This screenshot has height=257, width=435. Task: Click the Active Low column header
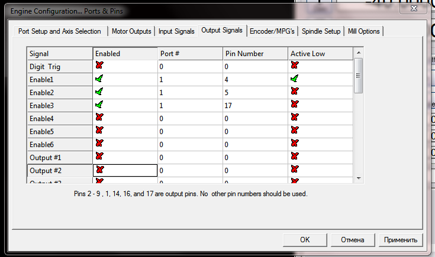[320, 53]
